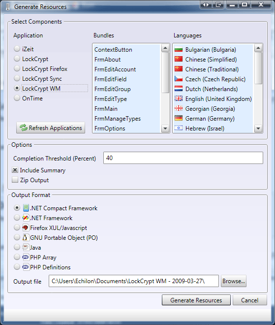
Task: Click the Georgian flag icon
Action: (x=179, y=108)
